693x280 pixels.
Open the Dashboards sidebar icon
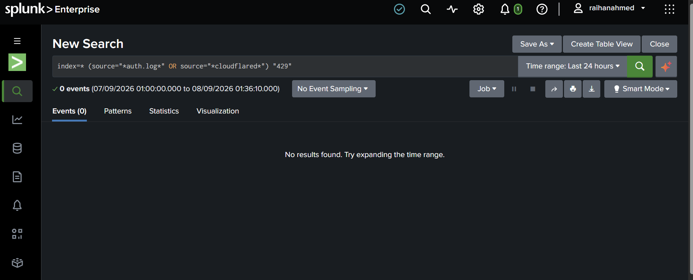[17, 234]
